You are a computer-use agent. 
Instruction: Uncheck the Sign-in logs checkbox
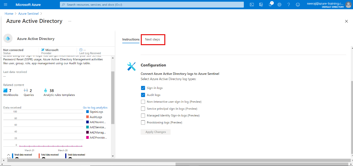pos(143,88)
